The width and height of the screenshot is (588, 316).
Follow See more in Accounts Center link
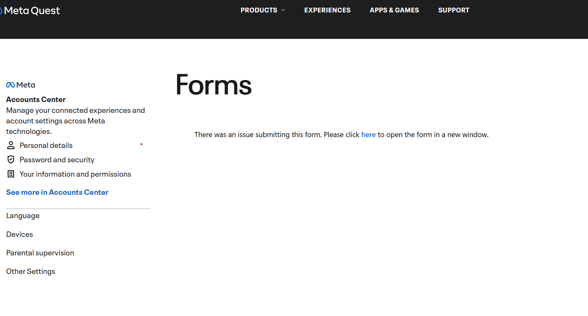57,192
